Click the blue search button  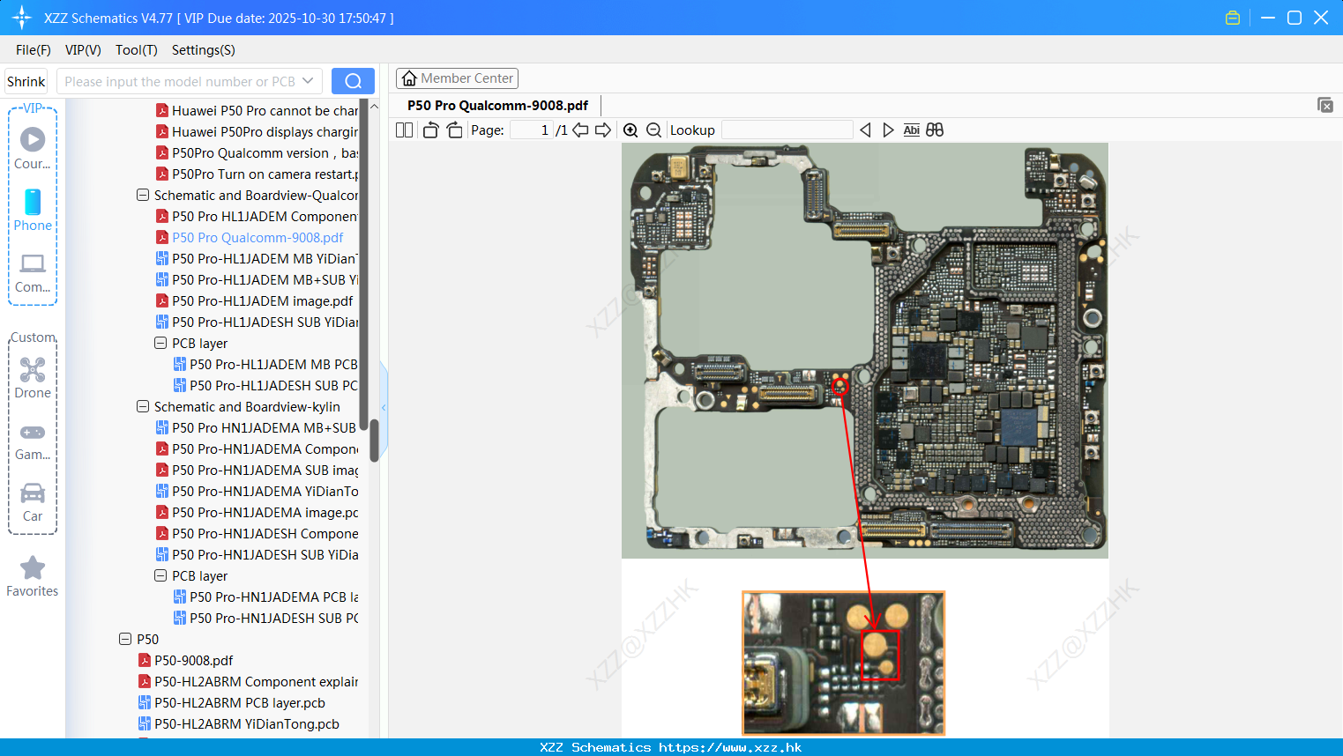point(353,81)
